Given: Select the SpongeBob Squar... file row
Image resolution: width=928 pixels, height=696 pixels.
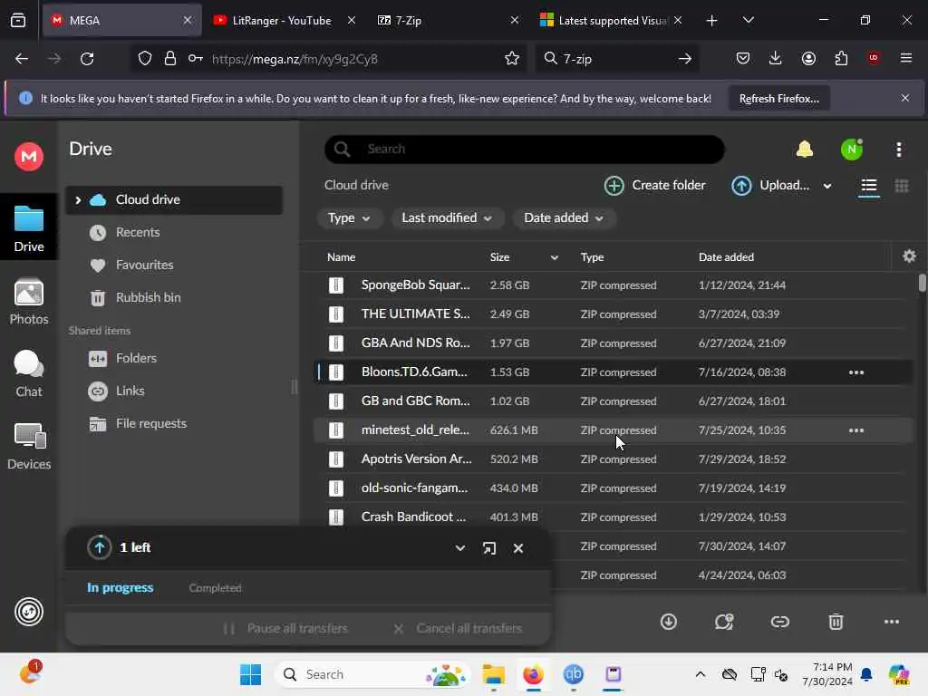Looking at the screenshot, I should pyautogui.click(x=613, y=285).
